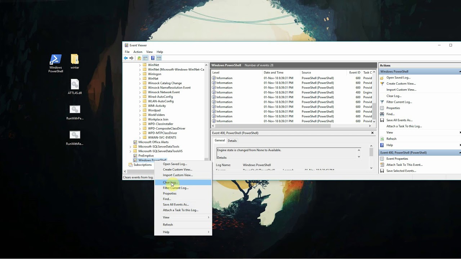Click the Help question icon in Actions pane

382,145
